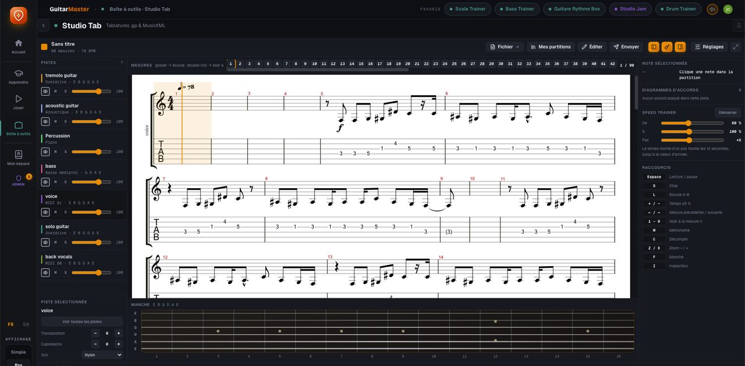Solo the bass track

click(65, 182)
